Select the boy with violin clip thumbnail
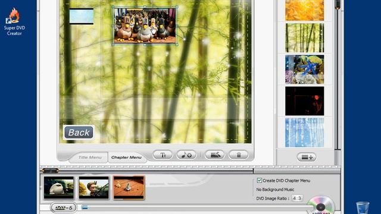The width and height of the screenshot is (381, 214). [x=94, y=188]
